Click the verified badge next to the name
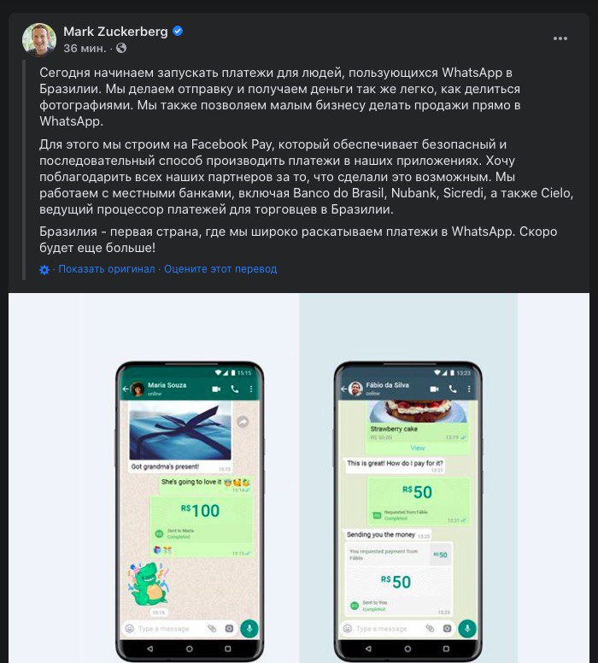 [178, 31]
